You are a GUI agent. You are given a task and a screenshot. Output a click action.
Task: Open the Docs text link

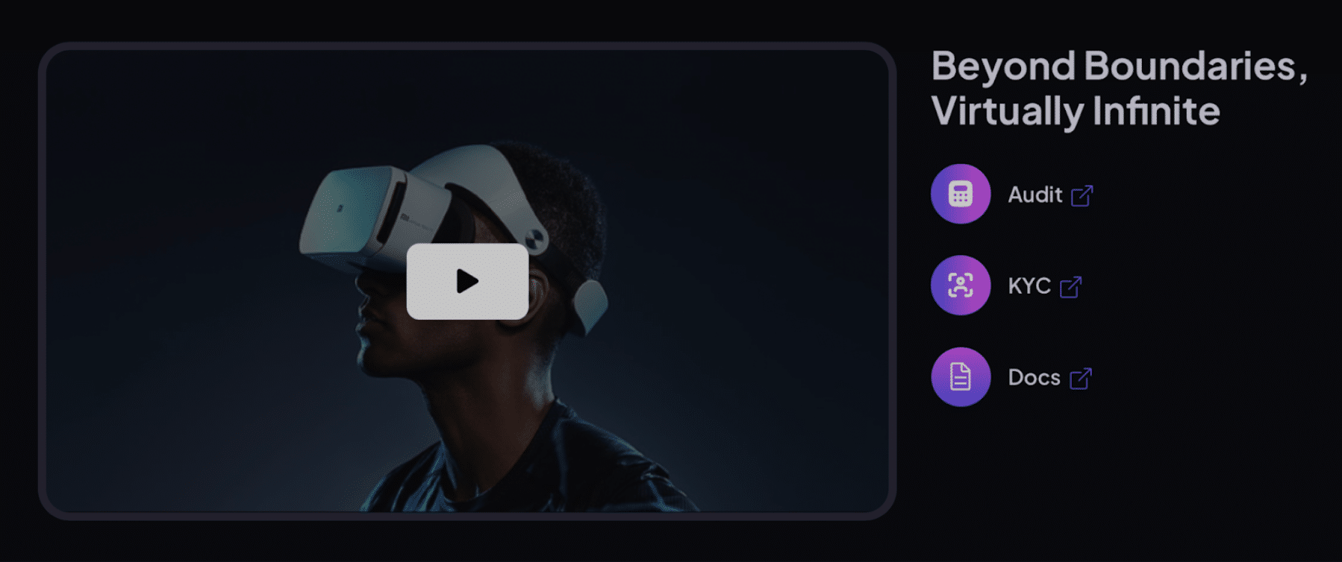1034,377
